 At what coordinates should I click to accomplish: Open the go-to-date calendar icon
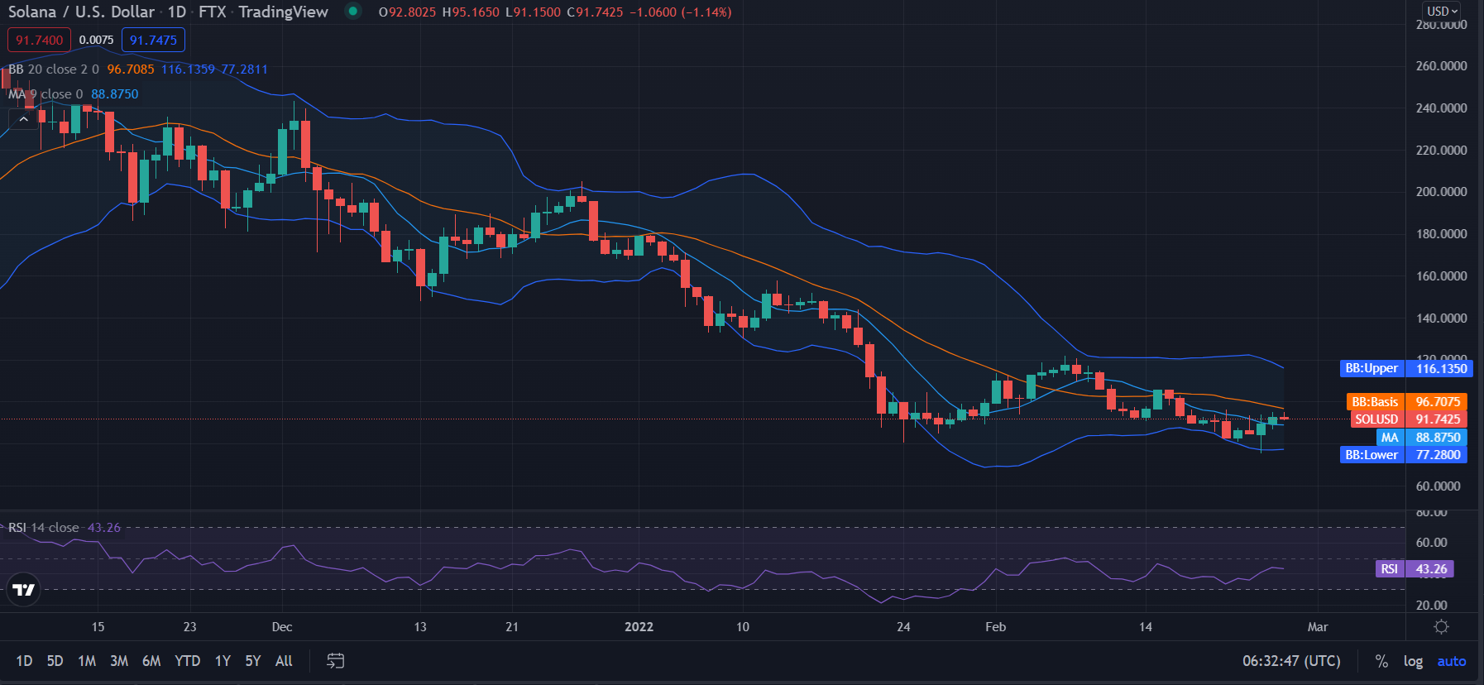pyautogui.click(x=335, y=661)
